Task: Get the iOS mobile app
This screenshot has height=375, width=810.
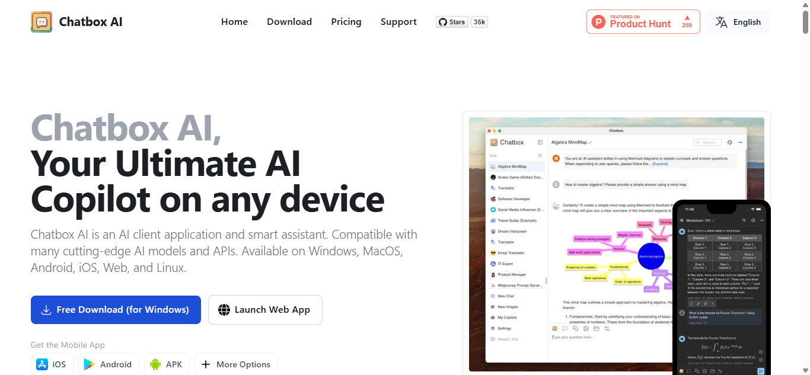Action: pyautogui.click(x=52, y=364)
